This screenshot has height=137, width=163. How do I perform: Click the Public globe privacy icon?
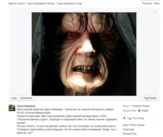coord(139,111)
